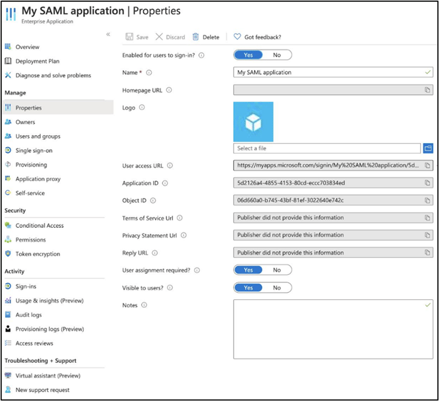
Task: Show info tooltip for Notes
Action: [144, 305]
